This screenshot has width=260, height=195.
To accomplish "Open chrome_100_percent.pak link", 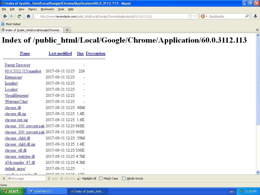I will 25,126.
